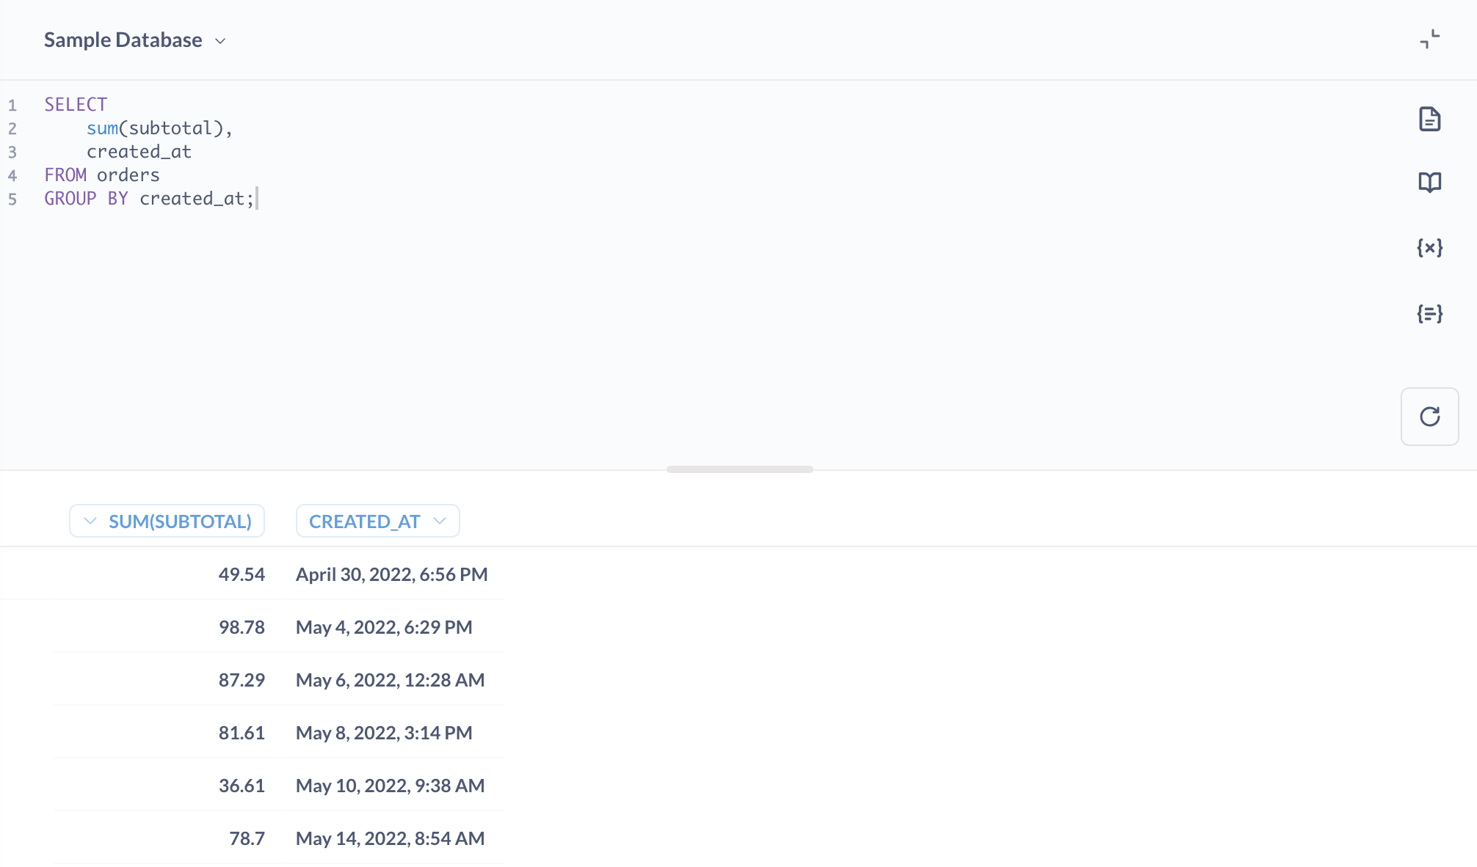Collapse the editor with top-right icon
The height and width of the screenshot is (867, 1477).
point(1429,40)
